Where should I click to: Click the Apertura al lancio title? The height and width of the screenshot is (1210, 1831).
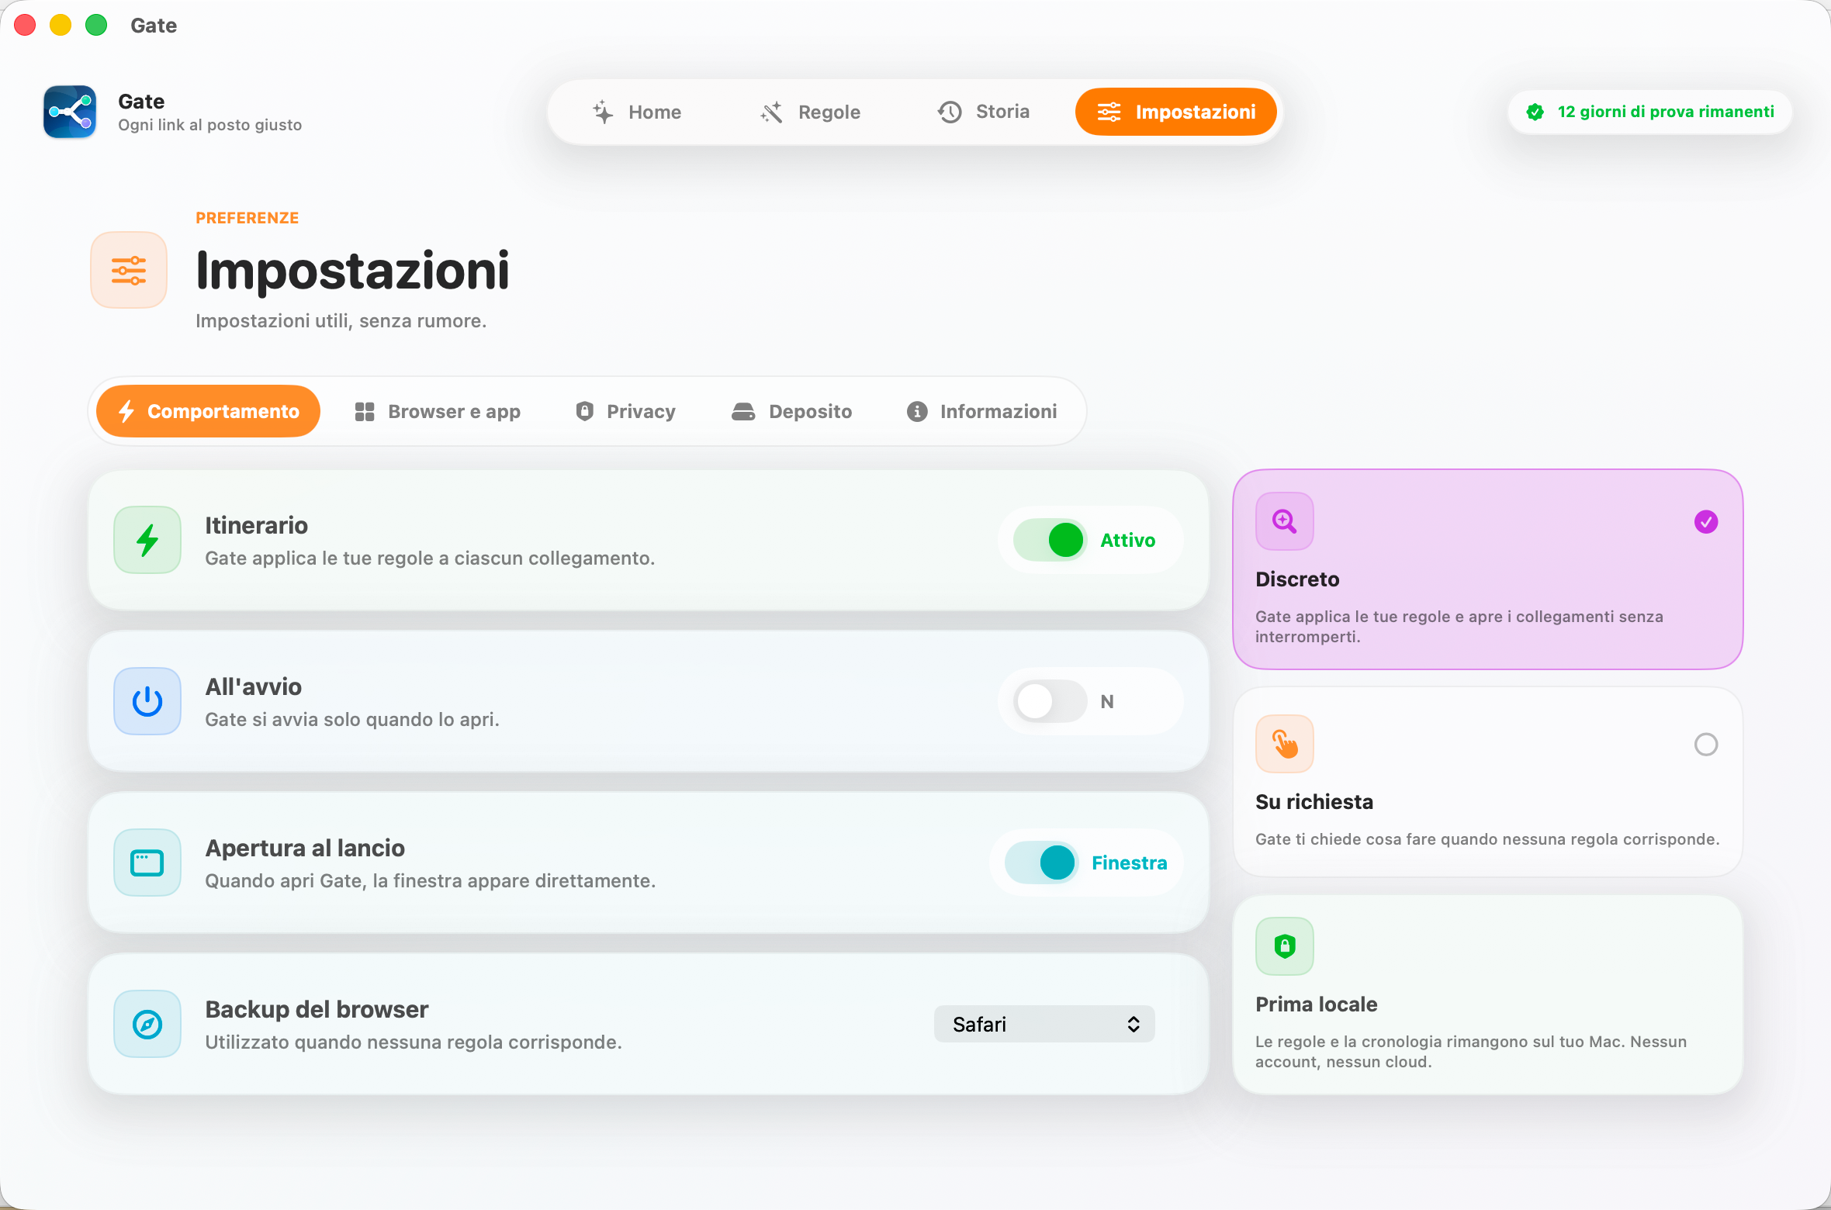pyautogui.click(x=305, y=848)
